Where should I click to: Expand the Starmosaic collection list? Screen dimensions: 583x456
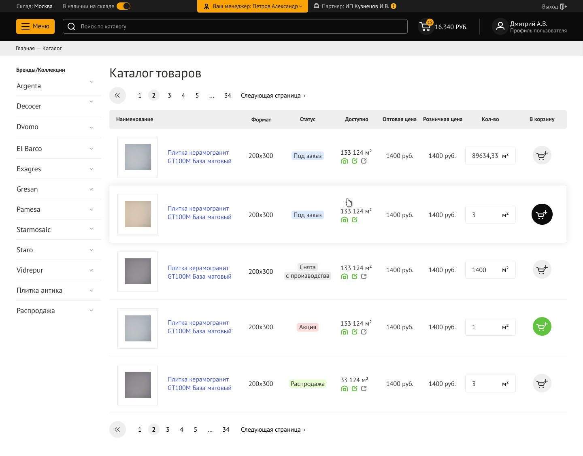tap(91, 229)
